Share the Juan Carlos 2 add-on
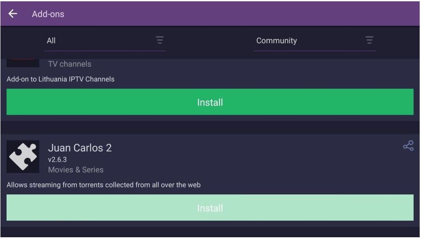This screenshot has height=239, width=421. 408,146
